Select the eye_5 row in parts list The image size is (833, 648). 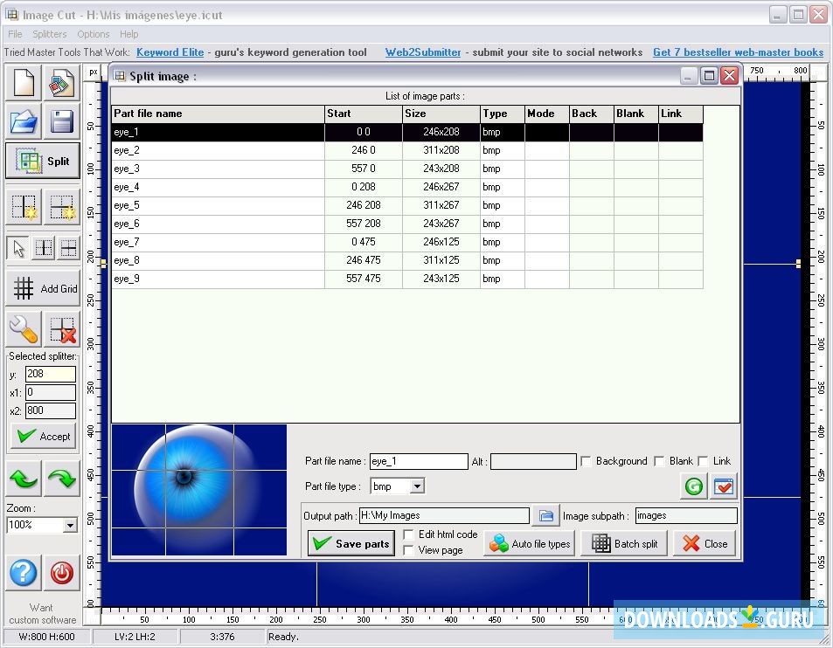[219, 205]
